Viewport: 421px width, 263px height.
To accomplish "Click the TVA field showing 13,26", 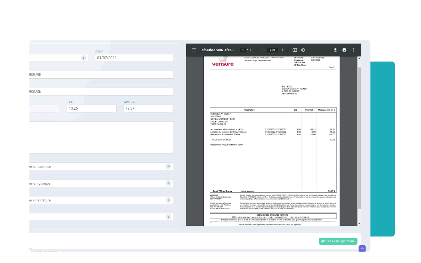I will (91, 108).
